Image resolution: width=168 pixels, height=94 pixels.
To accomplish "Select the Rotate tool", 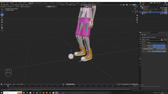I will click(x=2, y=17).
